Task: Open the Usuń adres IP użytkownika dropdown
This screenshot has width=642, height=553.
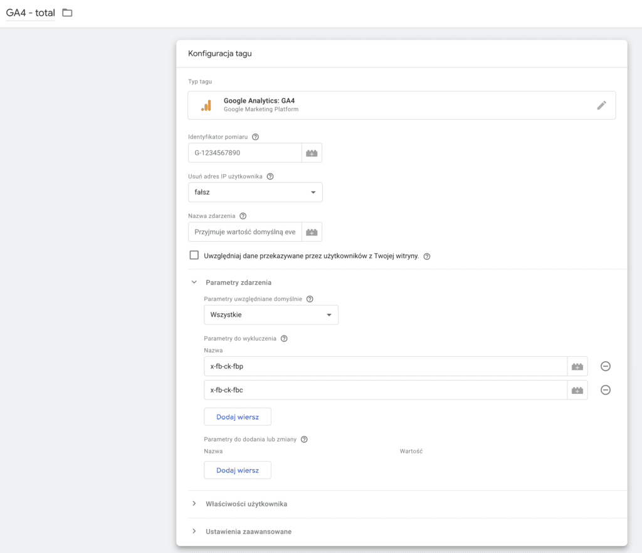Action: [255, 192]
